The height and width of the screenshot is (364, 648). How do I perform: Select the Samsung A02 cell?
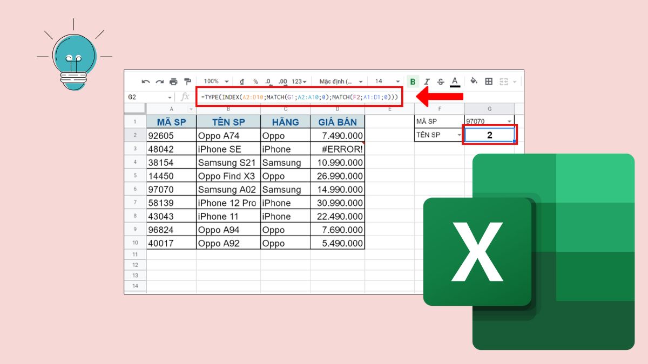coord(228,189)
